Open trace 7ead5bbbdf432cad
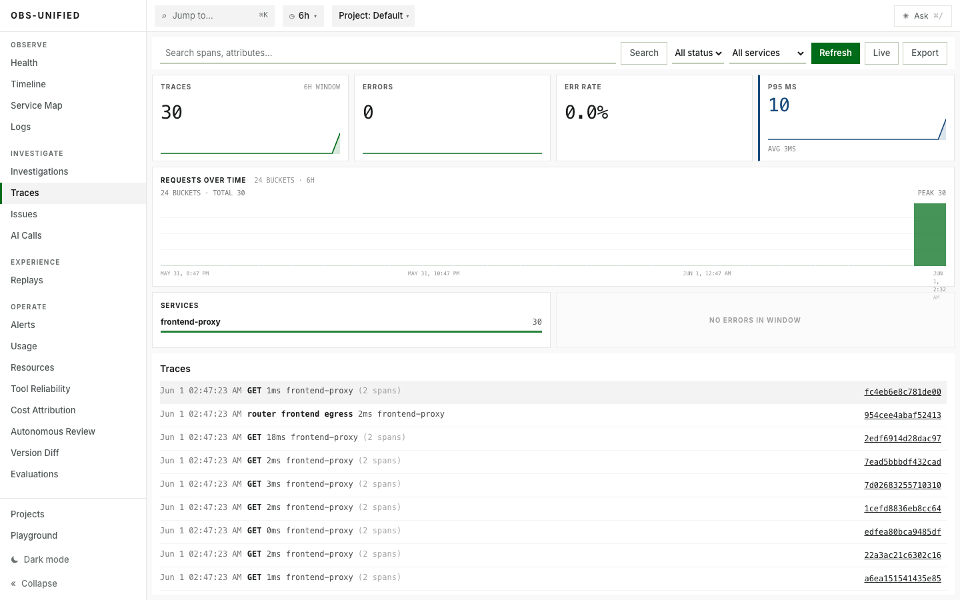This screenshot has width=960, height=600. coord(903,462)
